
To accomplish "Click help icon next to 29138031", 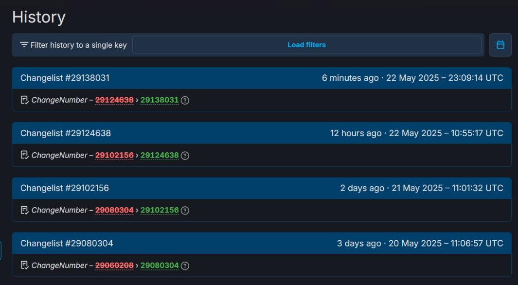I will (185, 100).
